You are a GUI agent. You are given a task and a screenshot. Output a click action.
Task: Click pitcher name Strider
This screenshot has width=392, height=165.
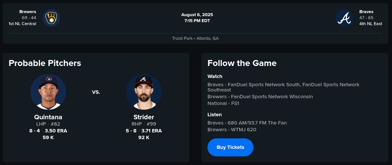pyautogui.click(x=144, y=117)
